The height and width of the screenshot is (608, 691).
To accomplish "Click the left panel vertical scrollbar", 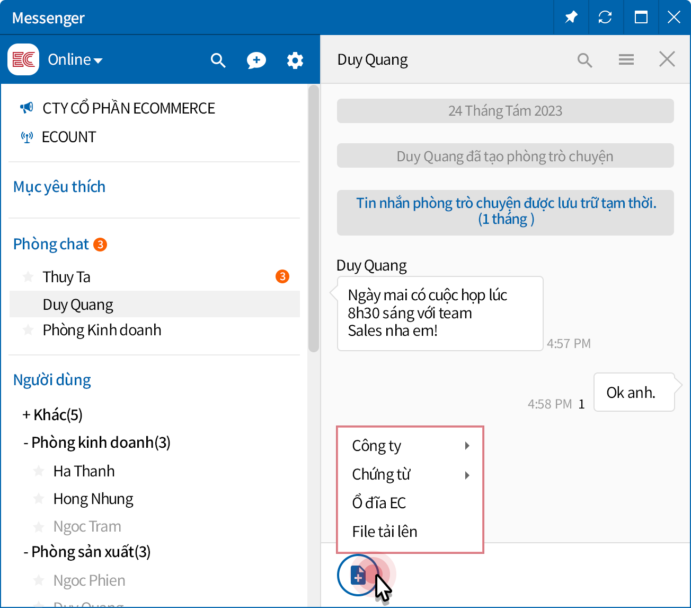I will pos(313,219).
